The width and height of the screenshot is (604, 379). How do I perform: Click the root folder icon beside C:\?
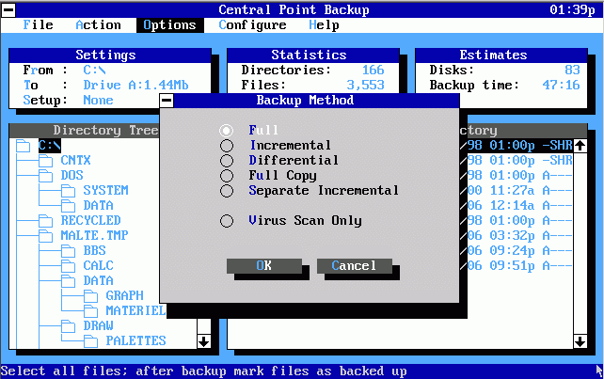point(23,146)
